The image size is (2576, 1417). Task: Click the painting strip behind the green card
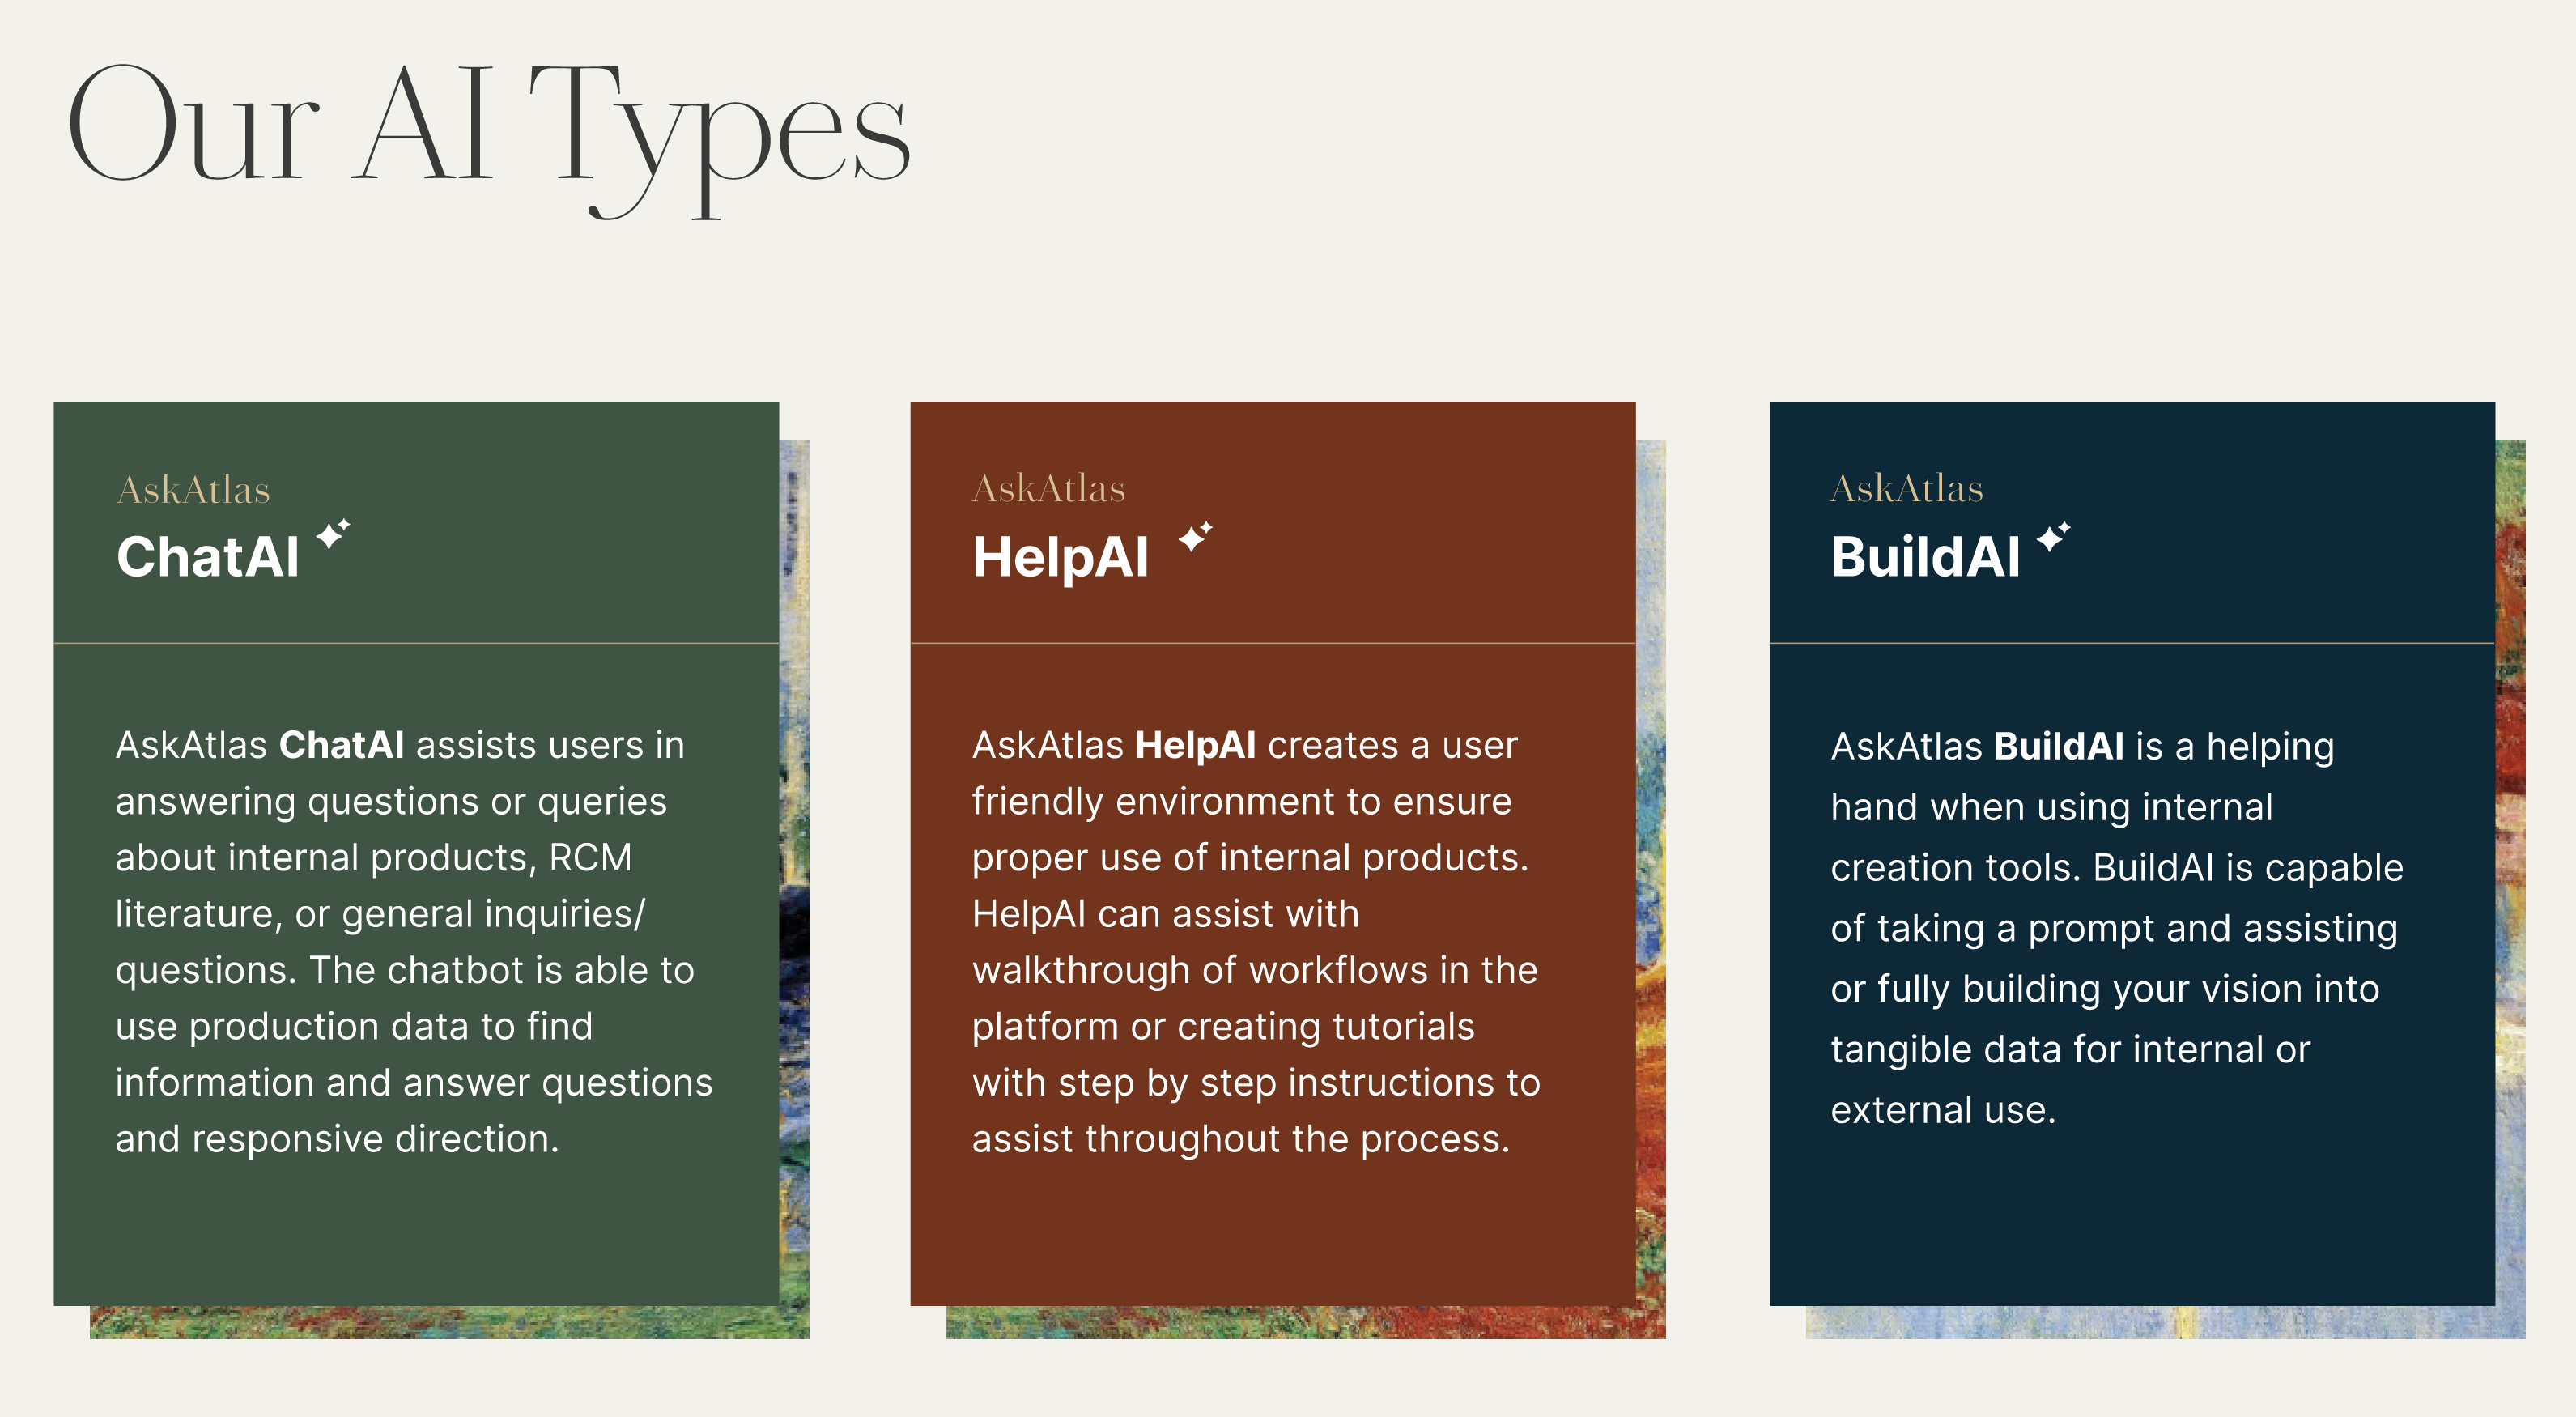(794, 900)
